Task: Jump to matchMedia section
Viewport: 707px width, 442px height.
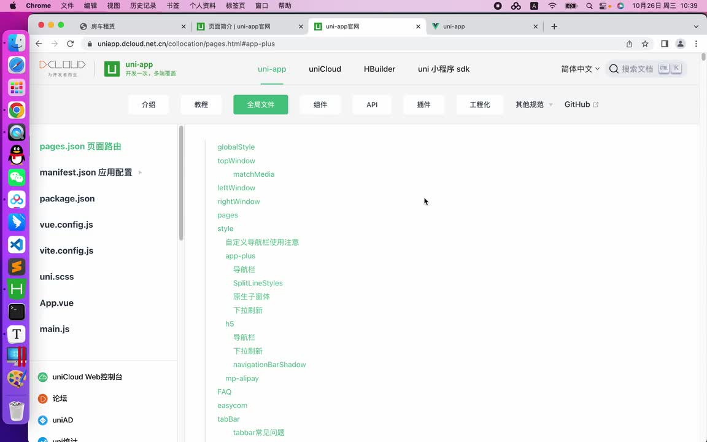Action: point(254,174)
